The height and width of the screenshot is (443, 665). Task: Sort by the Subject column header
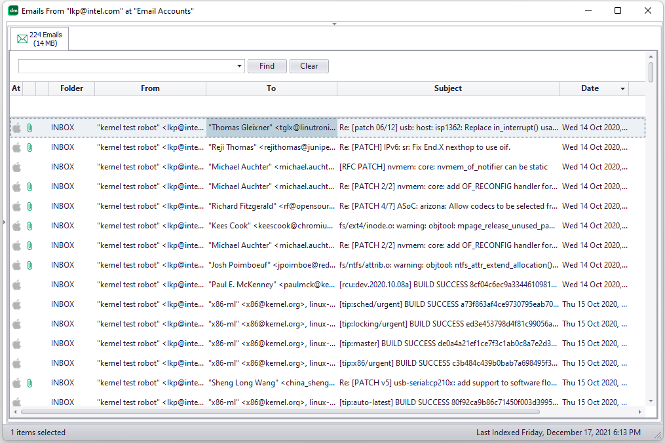click(x=447, y=88)
